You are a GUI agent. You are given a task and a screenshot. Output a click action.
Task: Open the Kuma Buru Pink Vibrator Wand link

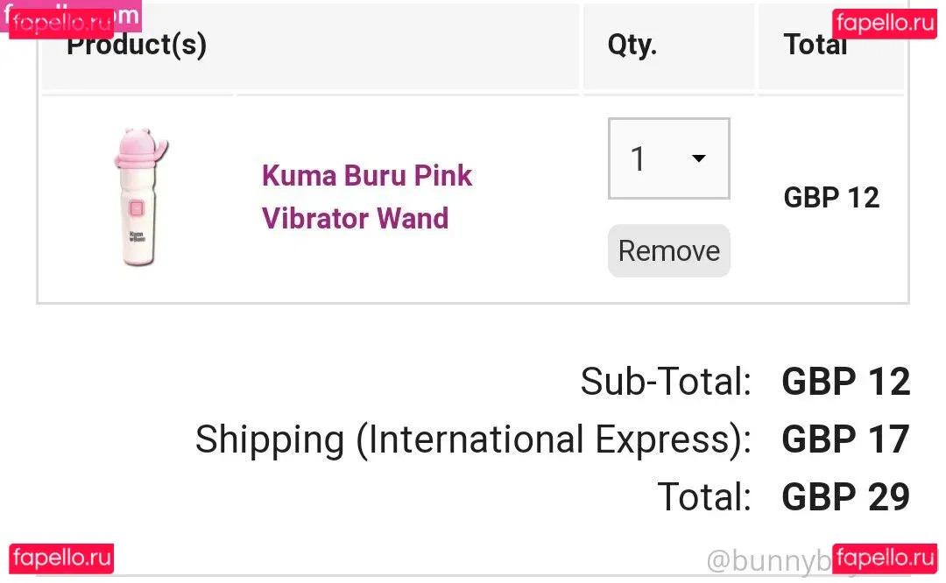coord(366,196)
